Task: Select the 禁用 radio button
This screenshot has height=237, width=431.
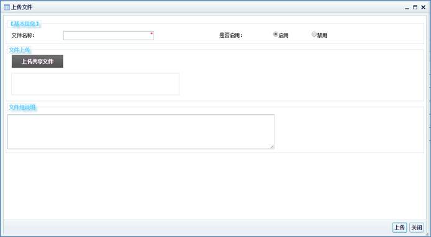Action: (314, 34)
